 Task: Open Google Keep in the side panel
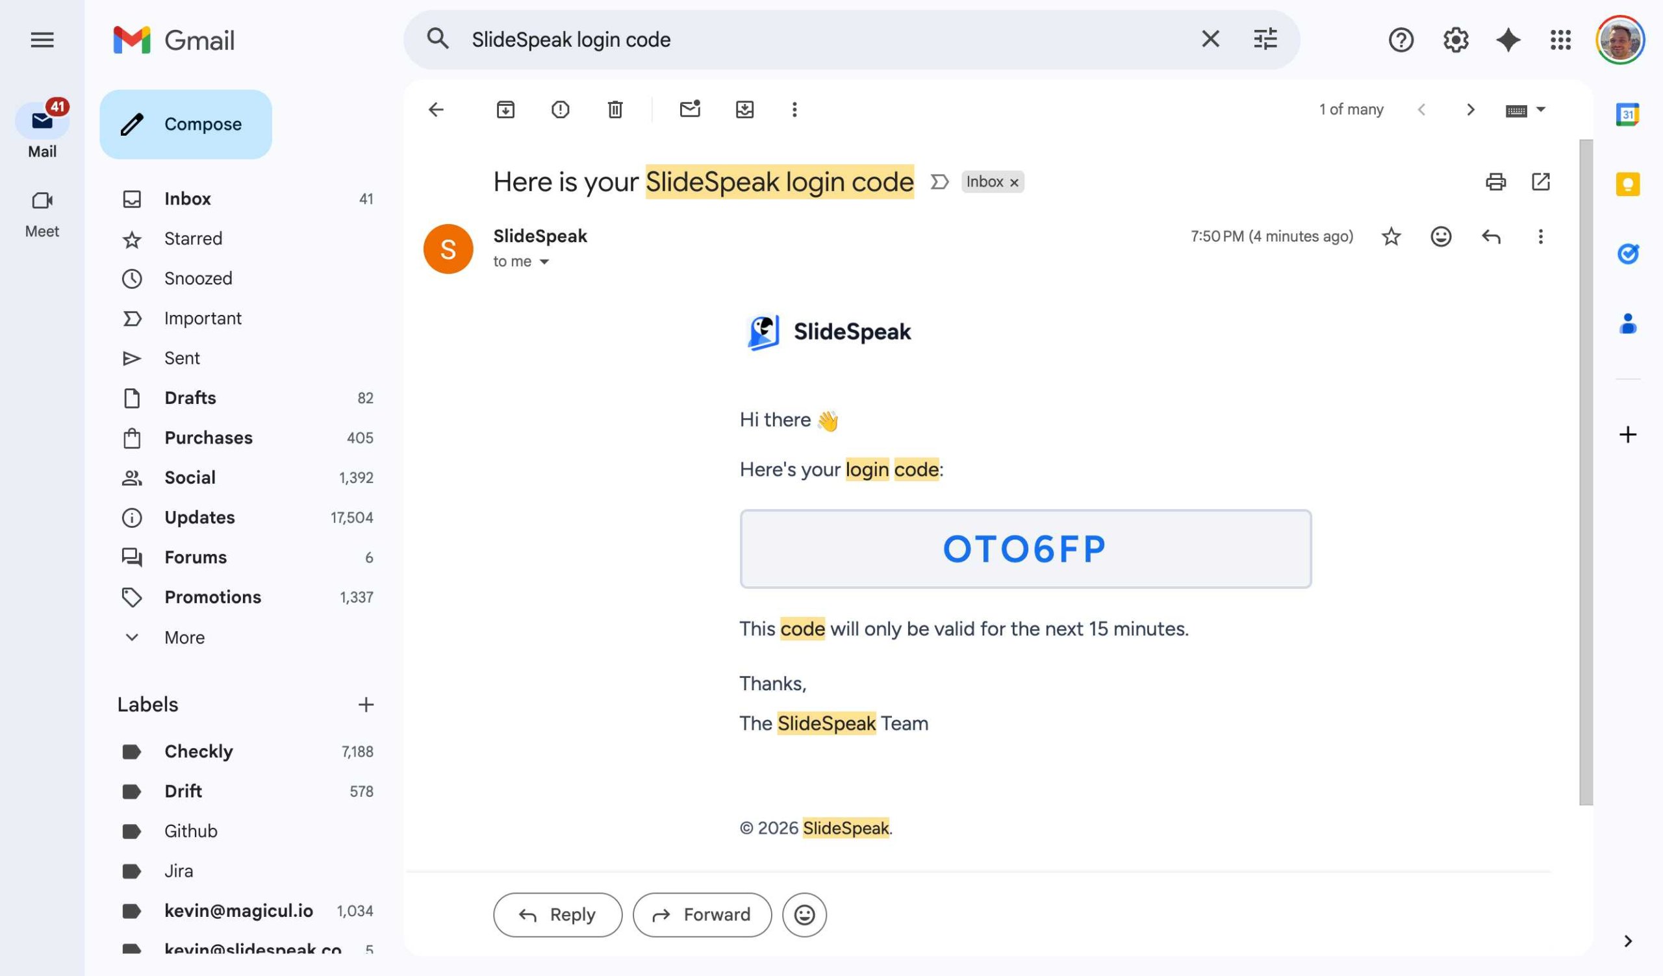pos(1627,184)
